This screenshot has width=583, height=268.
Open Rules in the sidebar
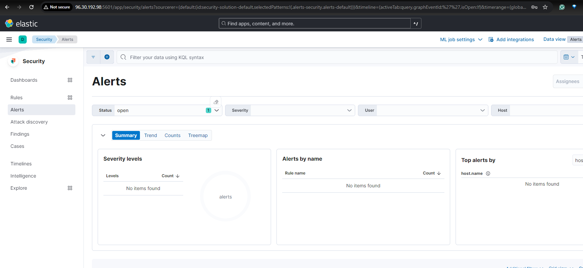tap(17, 98)
